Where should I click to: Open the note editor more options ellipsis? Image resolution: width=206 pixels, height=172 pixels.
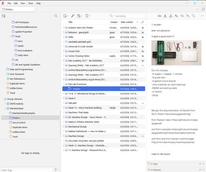coord(202,16)
